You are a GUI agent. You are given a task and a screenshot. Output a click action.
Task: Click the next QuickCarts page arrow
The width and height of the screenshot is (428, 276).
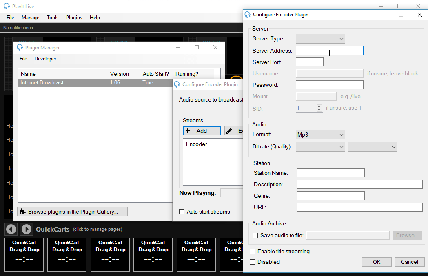click(26, 229)
